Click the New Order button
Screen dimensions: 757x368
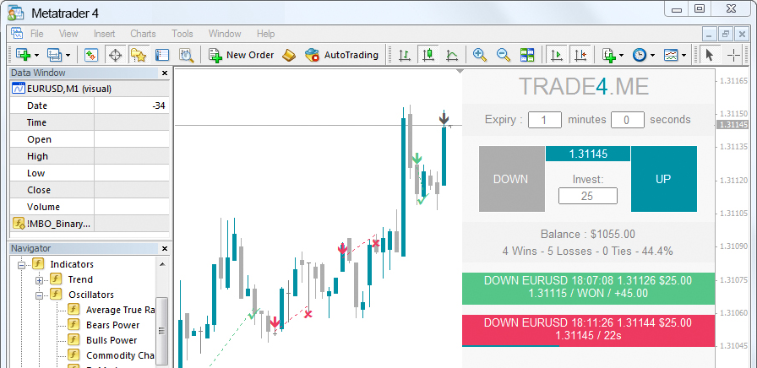[x=242, y=55]
